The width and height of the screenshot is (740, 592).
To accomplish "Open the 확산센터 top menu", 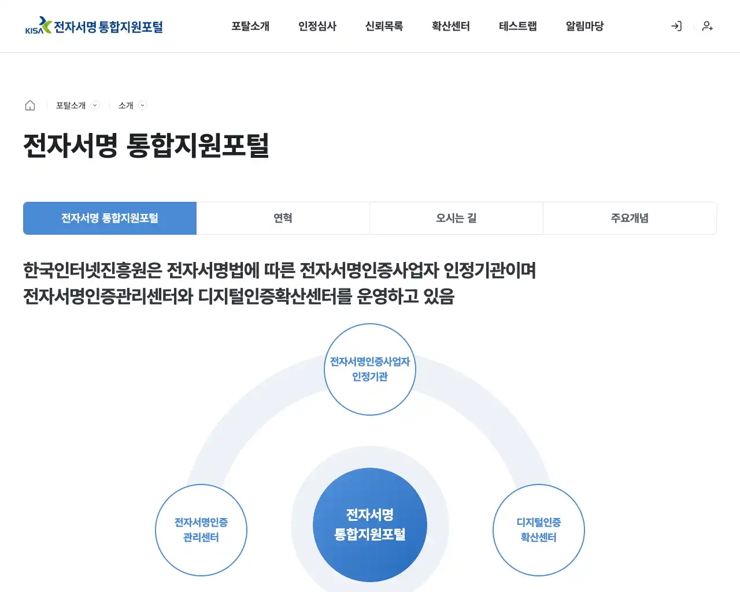I will (451, 26).
